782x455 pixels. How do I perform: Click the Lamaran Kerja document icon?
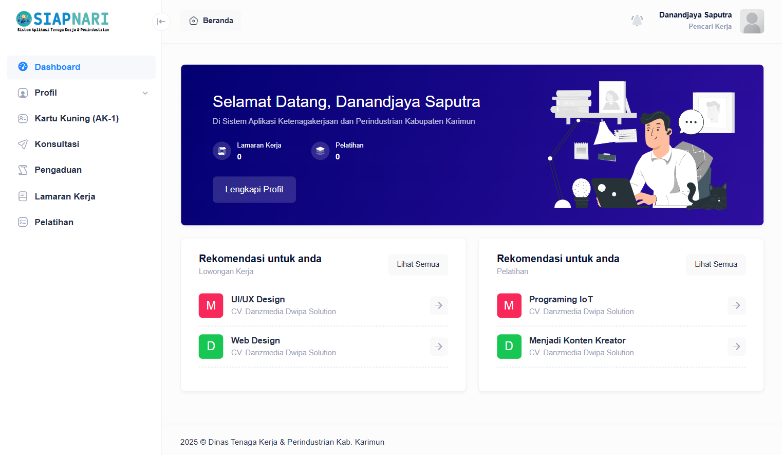pos(23,196)
